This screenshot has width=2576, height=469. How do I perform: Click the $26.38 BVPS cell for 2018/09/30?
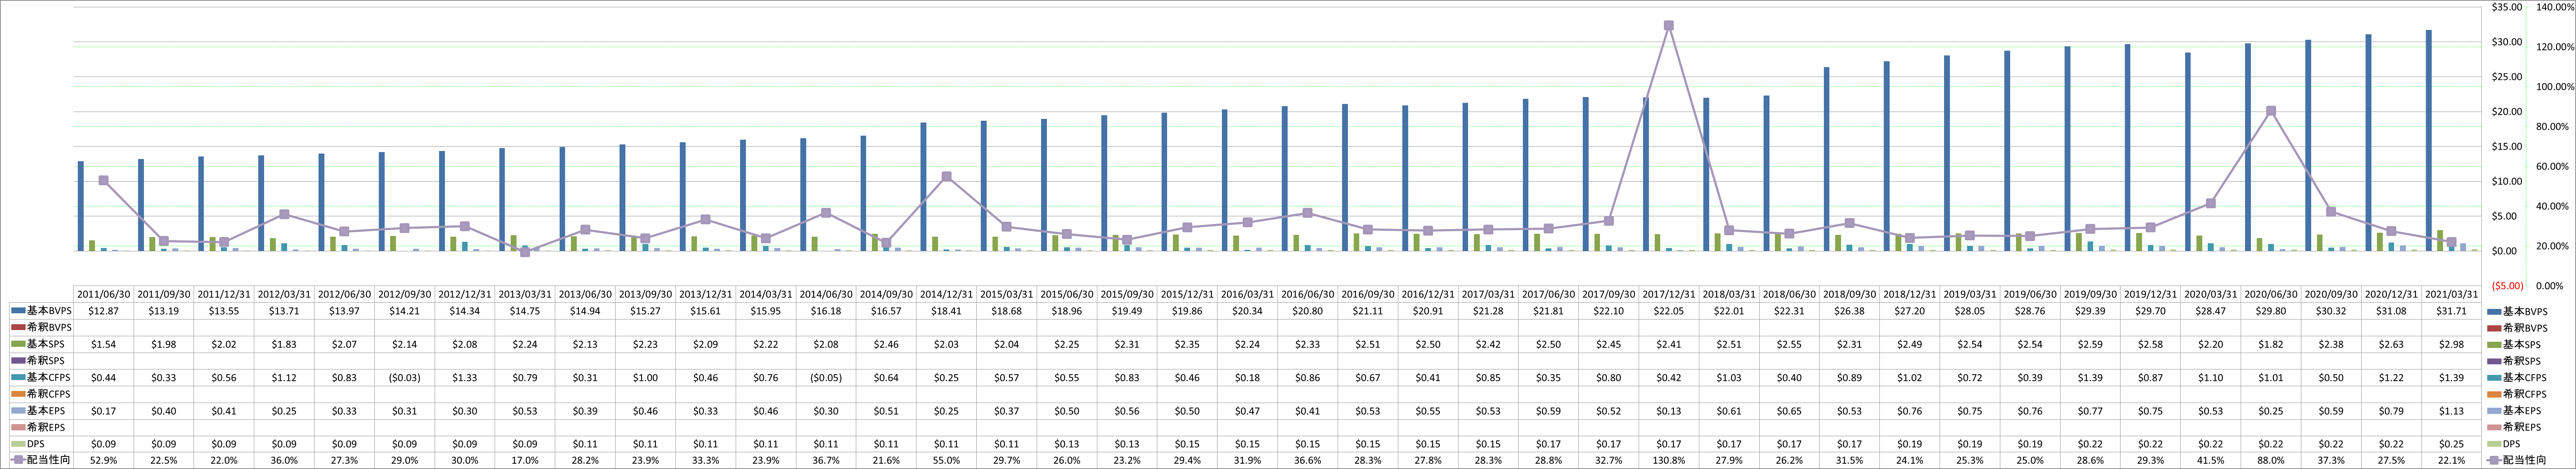pos(1850,311)
